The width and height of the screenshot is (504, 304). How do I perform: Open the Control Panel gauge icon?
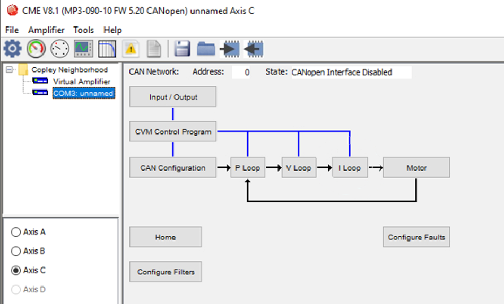(36, 49)
